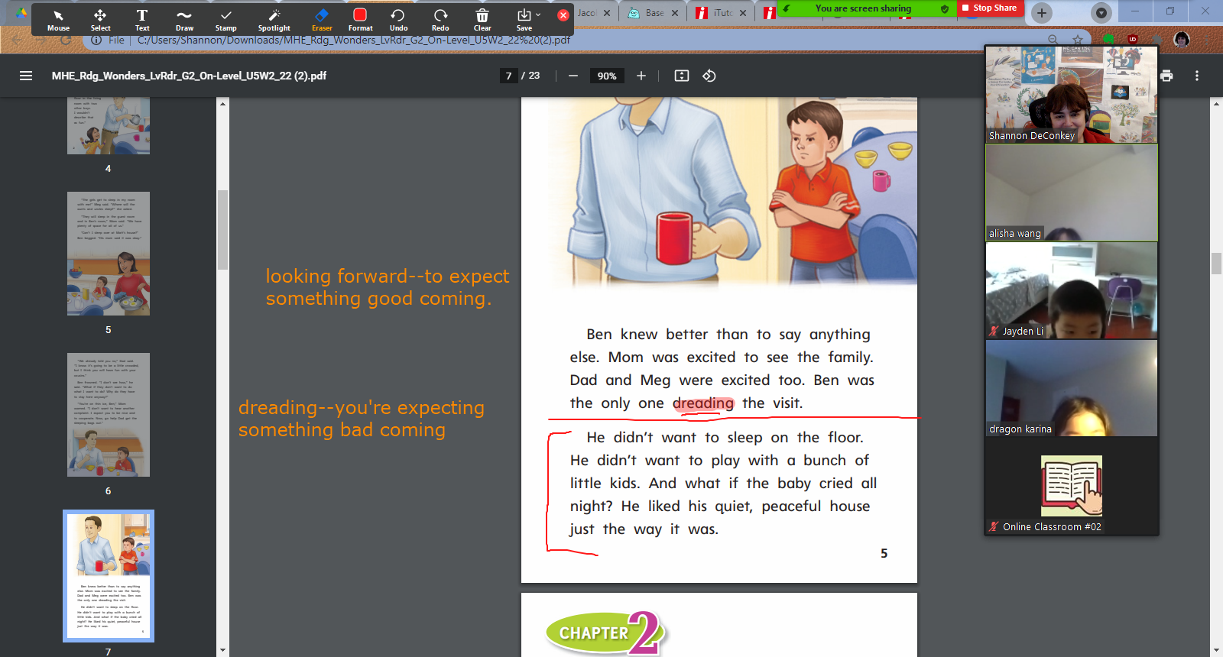
Task: Bookmark this page with the star
Action: (x=1077, y=40)
